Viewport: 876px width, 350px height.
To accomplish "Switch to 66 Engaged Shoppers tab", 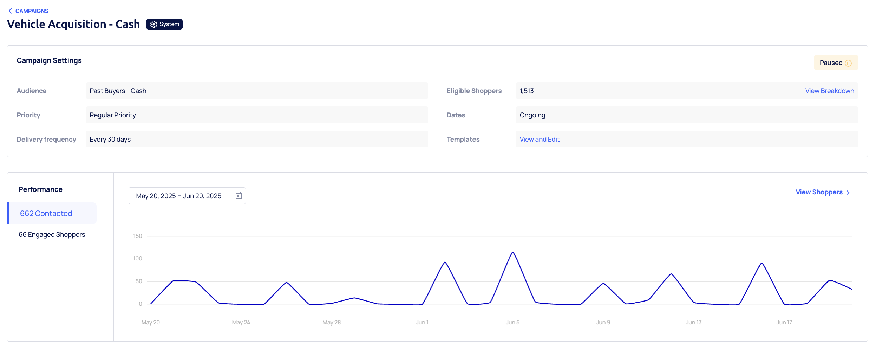I will [52, 234].
